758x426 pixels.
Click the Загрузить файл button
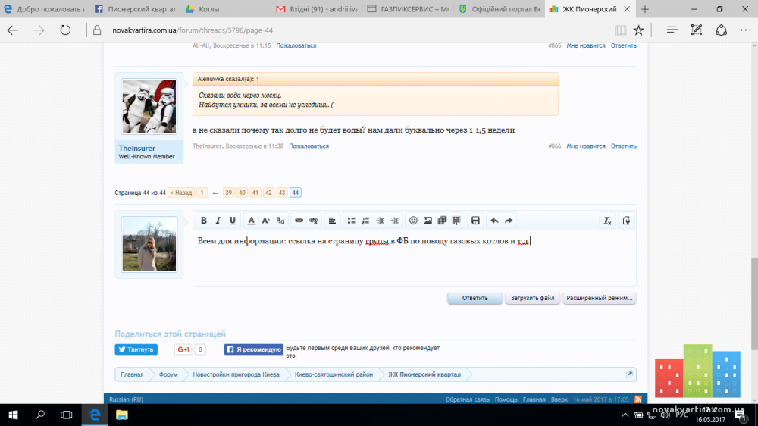pyautogui.click(x=532, y=298)
